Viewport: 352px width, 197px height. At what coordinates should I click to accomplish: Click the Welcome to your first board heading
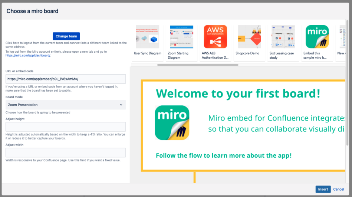[x=238, y=93]
